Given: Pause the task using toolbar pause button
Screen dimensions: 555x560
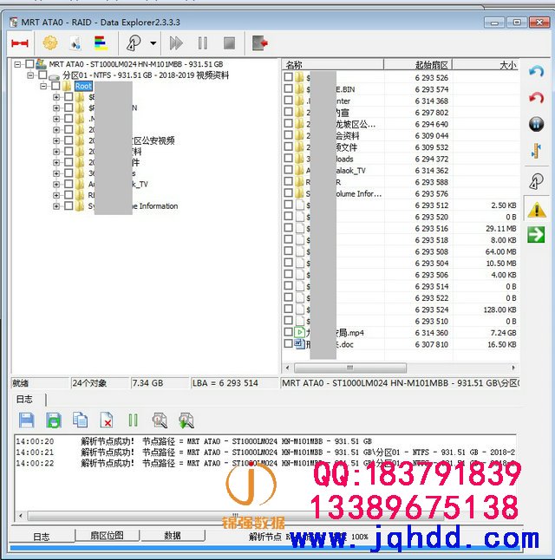Looking at the screenshot, I should tap(203, 43).
